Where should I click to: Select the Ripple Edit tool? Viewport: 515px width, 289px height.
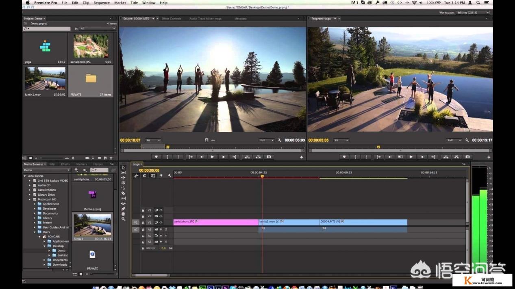click(x=123, y=177)
